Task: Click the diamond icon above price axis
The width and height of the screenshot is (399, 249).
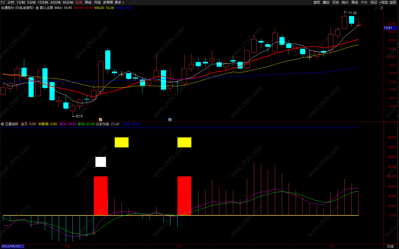Action: pyautogui.click(x=376, y=8)
